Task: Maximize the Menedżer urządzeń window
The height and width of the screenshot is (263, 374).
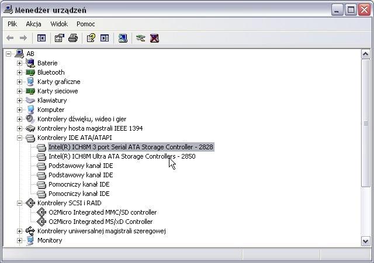Action: click(x=351, y=10)
